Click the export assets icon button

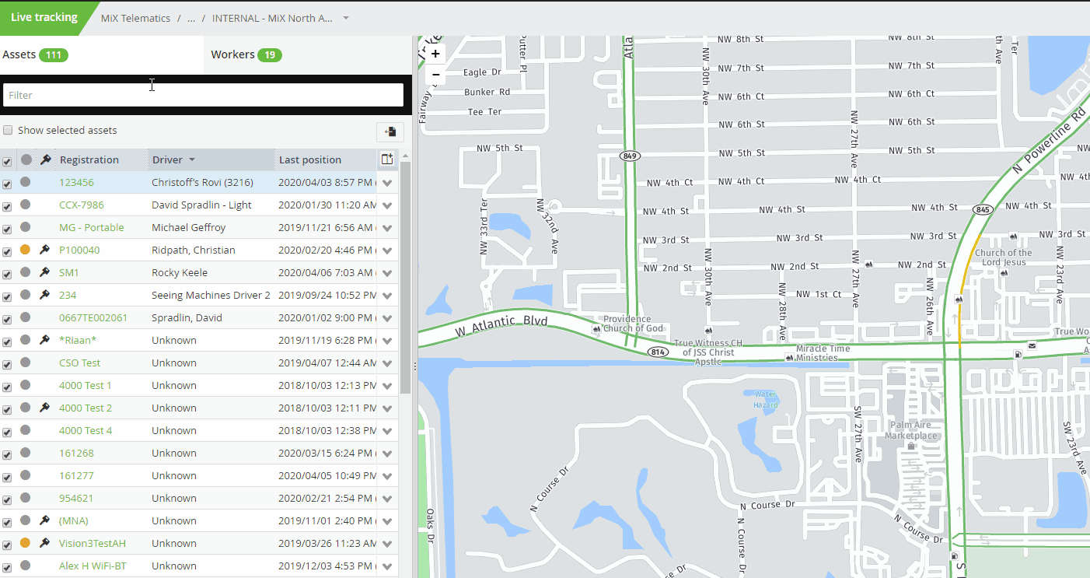coord(390,131)
